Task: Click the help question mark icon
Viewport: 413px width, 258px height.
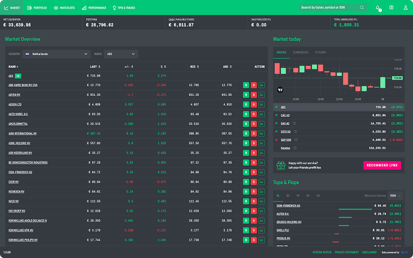Action: (391, 8)
